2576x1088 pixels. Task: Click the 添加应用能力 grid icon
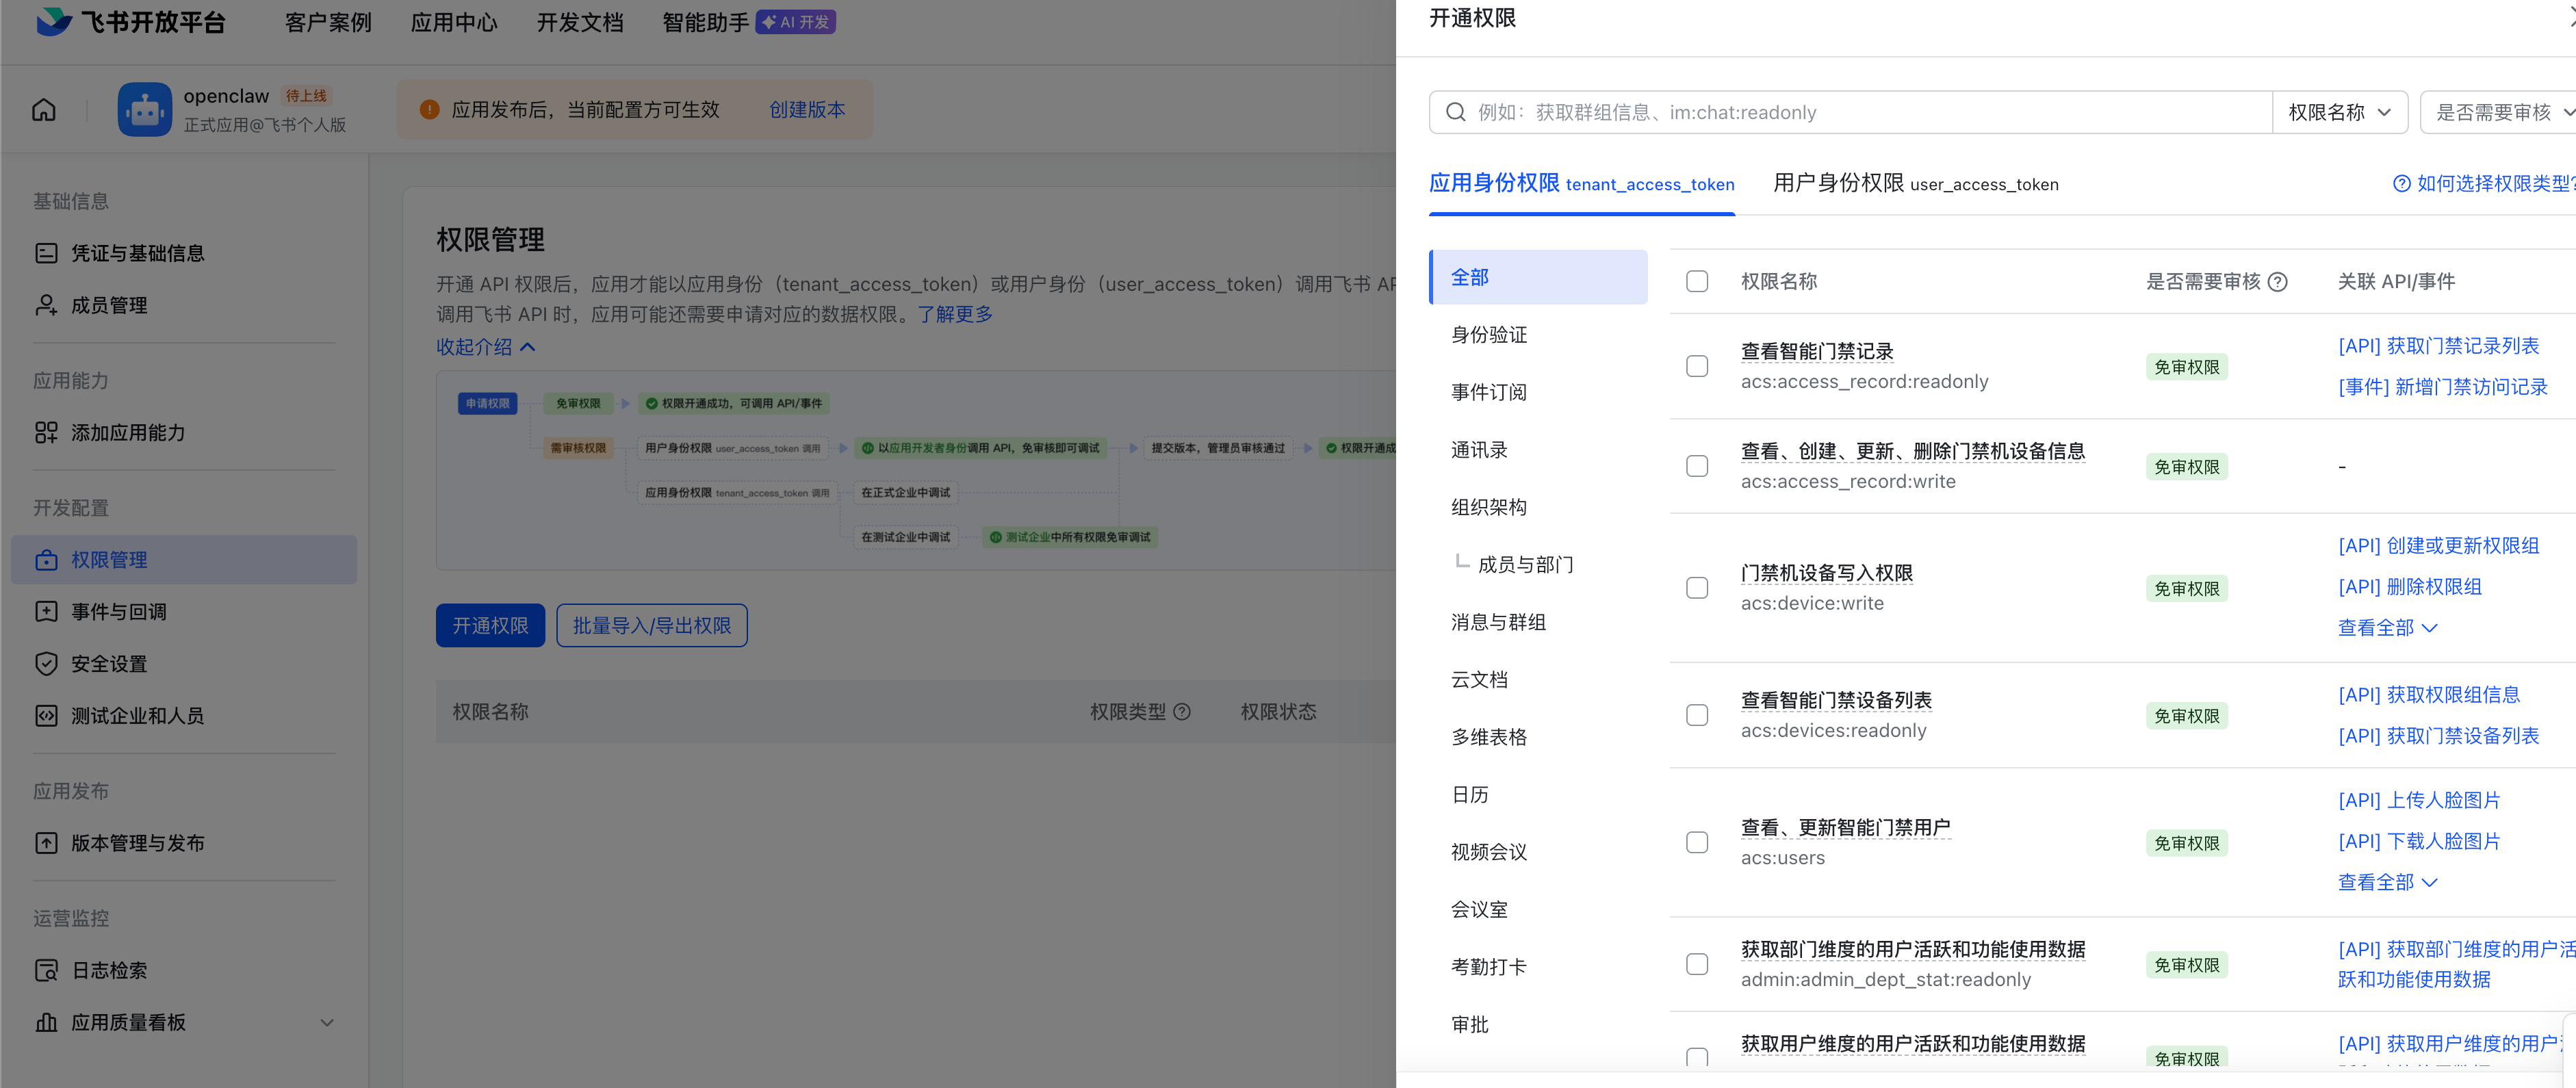46,432
